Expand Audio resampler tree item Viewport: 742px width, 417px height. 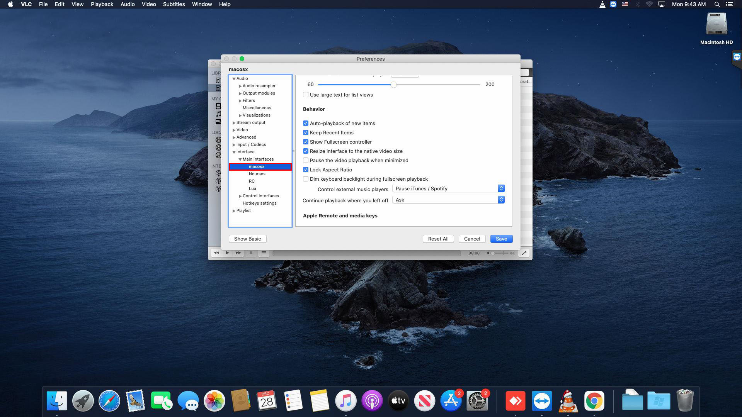(240, 86)
